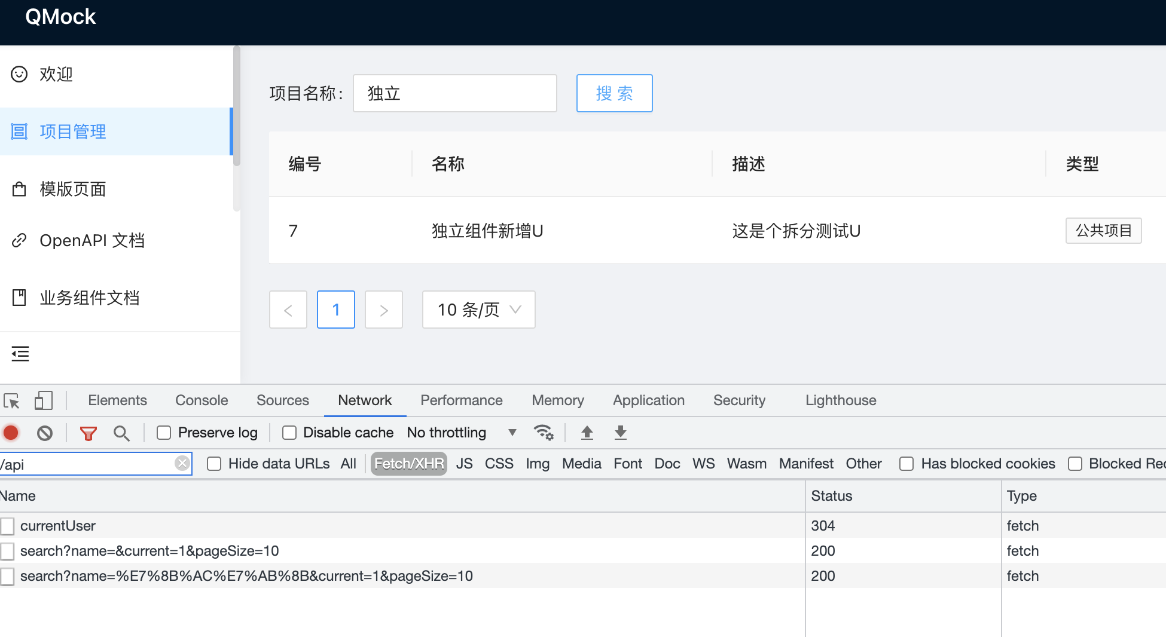
Task: Go to next page arrow
Action: 384,310
